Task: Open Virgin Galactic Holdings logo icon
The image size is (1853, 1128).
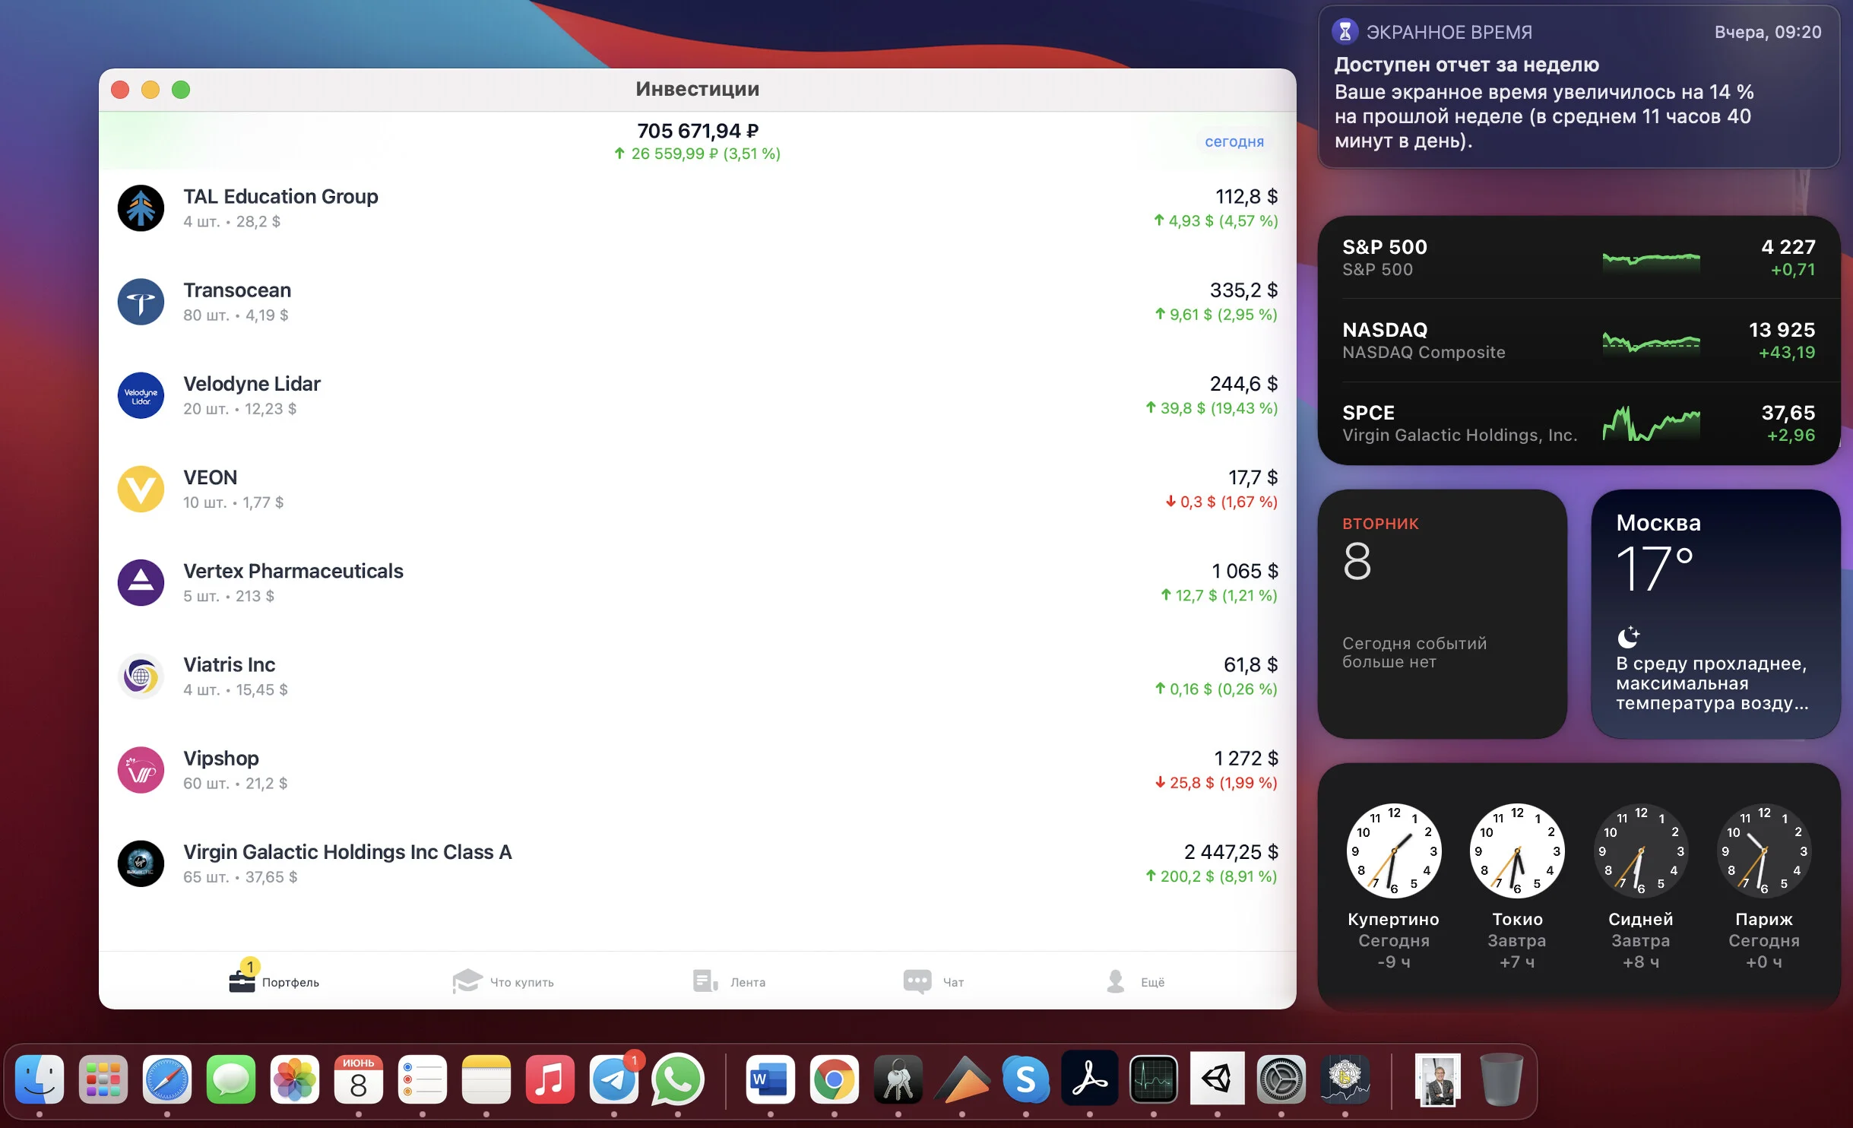Action: click(141, 863)
